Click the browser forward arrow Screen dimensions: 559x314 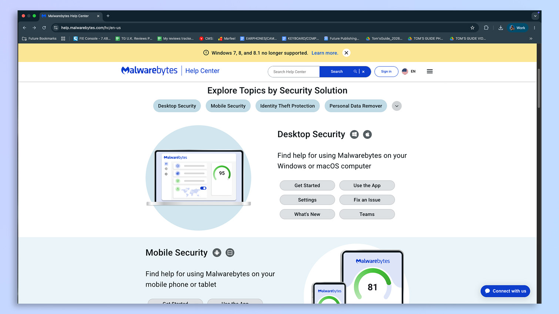[34, 28]
